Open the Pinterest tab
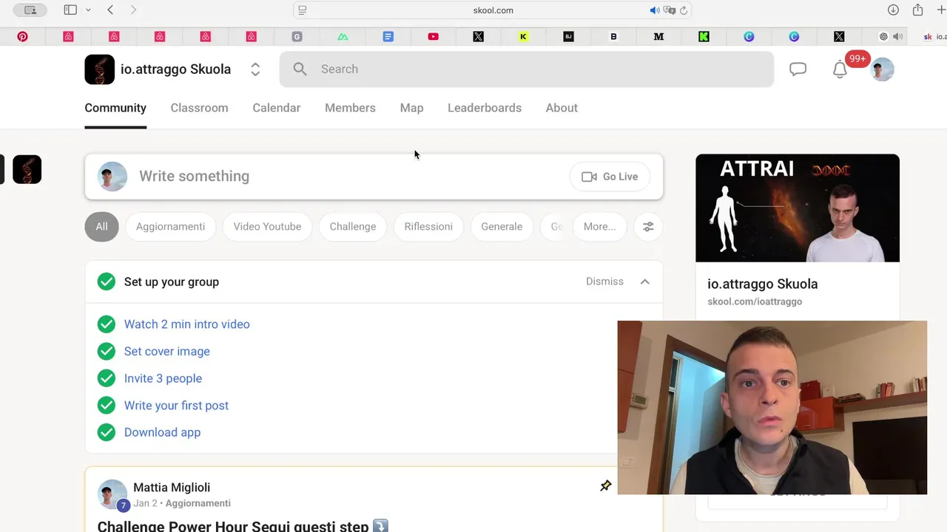Image resolution: width=947 pixels, height=532 pixels. tap(23, 36)
